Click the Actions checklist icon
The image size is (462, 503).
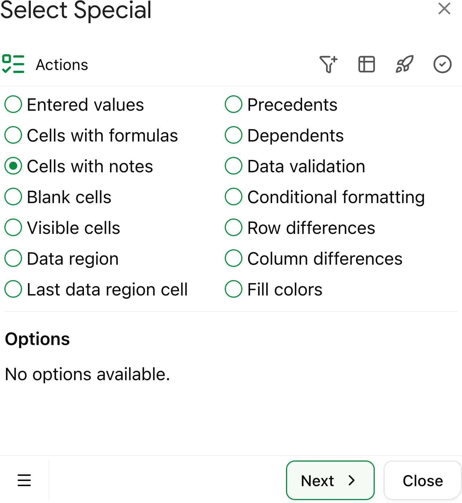point(14,64)
